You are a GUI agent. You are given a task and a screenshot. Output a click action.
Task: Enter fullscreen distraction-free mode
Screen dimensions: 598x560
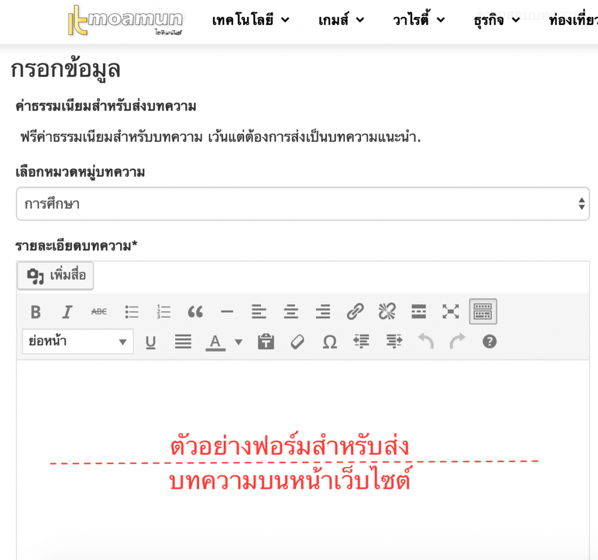point(450,312)
